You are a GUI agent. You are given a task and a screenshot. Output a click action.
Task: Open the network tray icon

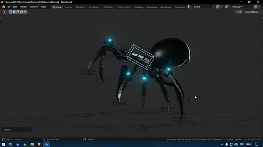tap(231, 144)
